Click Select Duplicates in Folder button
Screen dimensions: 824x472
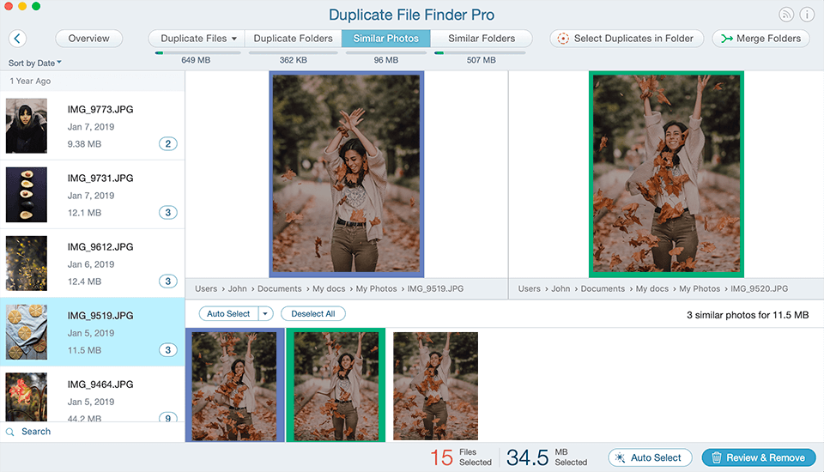pyautogui.click(x=627, y=39)
